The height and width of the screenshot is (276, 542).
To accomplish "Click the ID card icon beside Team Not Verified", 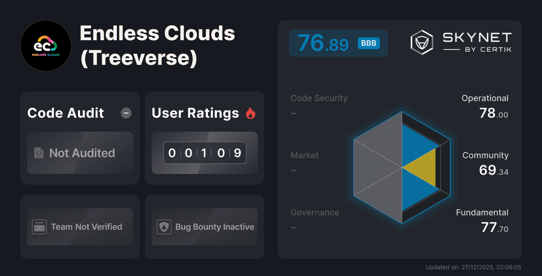I will [x=39, y=227].
